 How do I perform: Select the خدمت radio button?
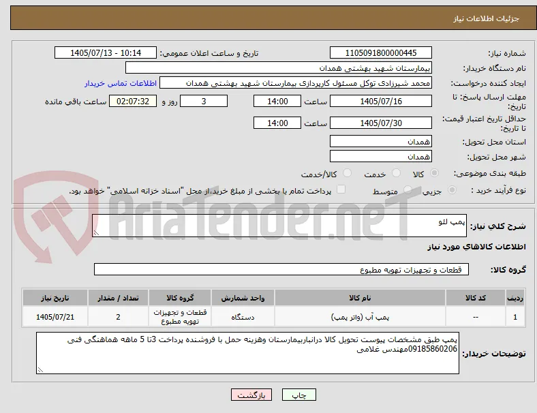coord(396,173)
